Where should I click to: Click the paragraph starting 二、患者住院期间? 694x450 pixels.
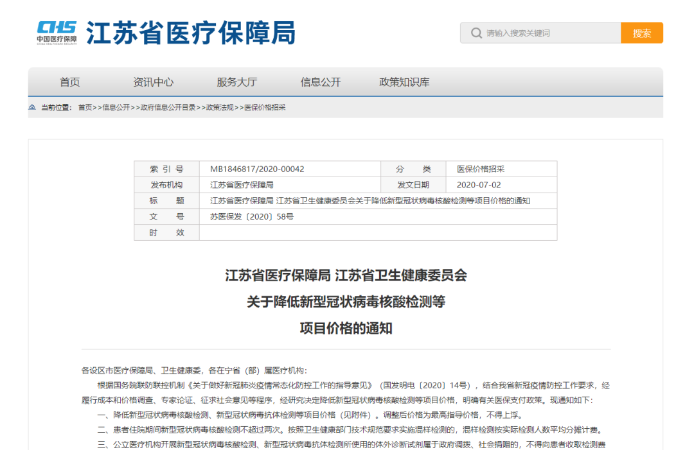point(350,430)
